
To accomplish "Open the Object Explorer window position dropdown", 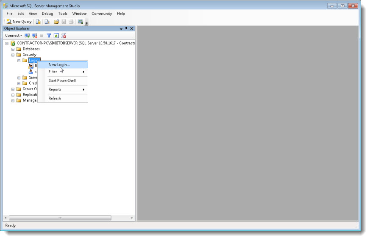I will pyautogui.click(x=121, y=29).
